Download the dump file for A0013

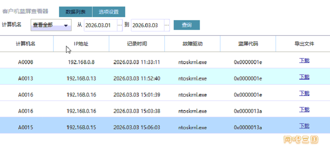pyautogui.click(x=304, y=77)
